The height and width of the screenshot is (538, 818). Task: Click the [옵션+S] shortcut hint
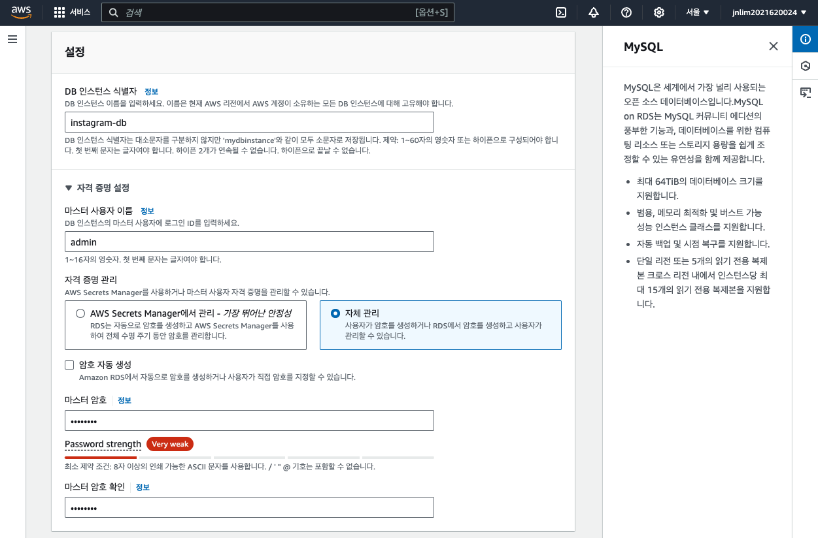[x=432, y=12]
